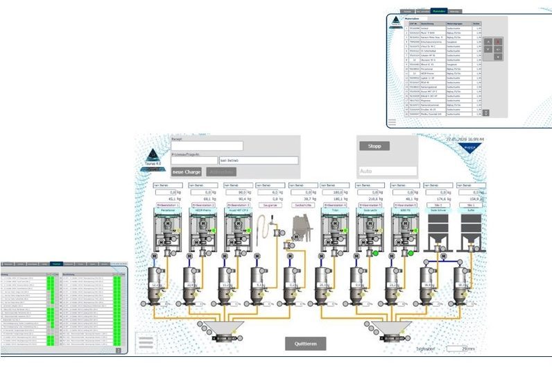Select the Sackschütte bag dump station icon
This screenshot has height=384, width=552.
pyautogui.click(x=302, y=228)
